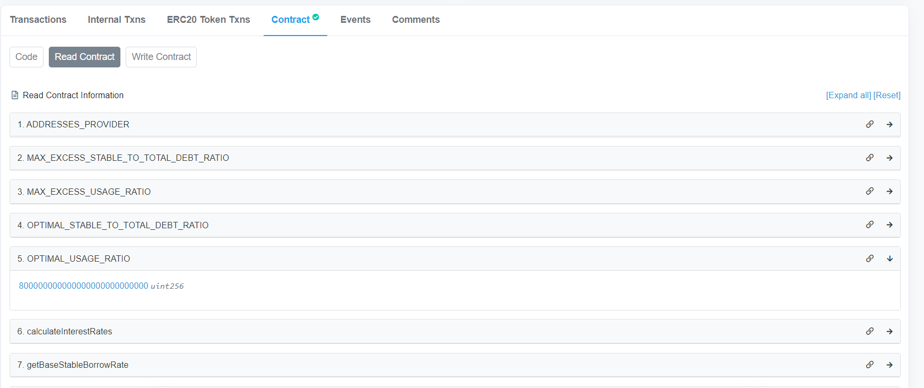924x388 pixels.
Task: Click the OPTIMAL_USAGE_RATIO uint256 value link
Action: click(84, 286)
